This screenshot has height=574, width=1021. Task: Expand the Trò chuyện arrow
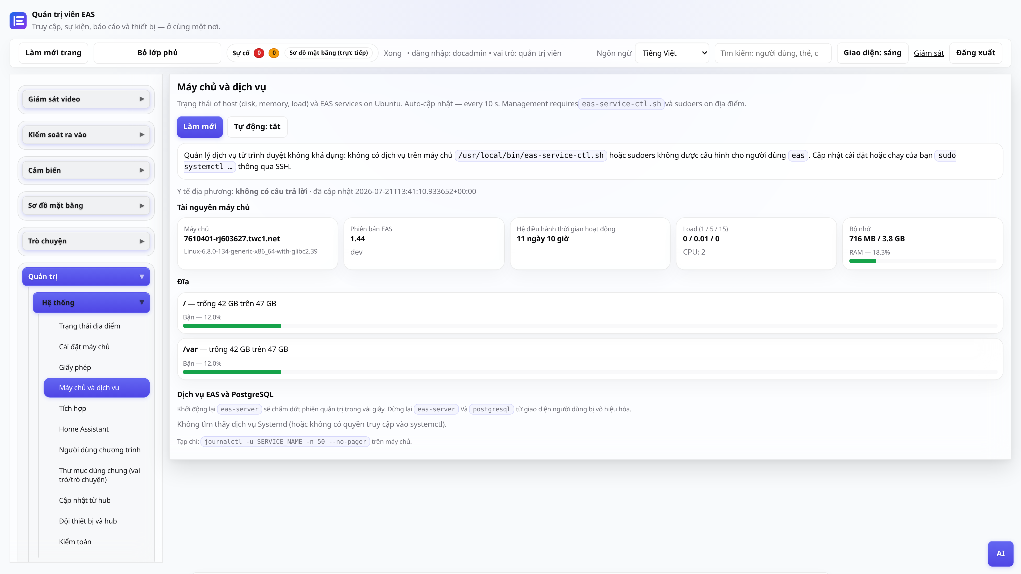pos(142,241)
